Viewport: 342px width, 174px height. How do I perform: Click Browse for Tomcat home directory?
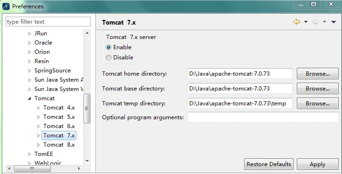click(x=318, y=74)
